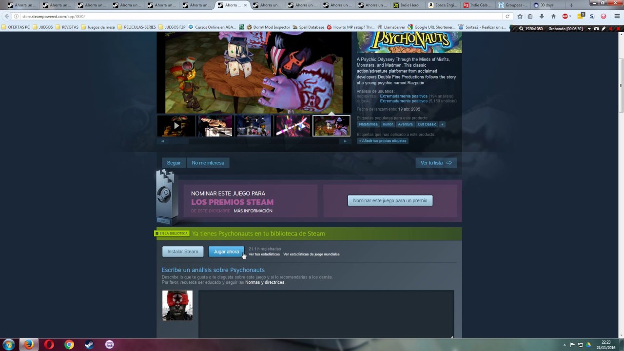Expand more tags with plus button
This screenshot has width=624, height=351.
tap(442, 124)
